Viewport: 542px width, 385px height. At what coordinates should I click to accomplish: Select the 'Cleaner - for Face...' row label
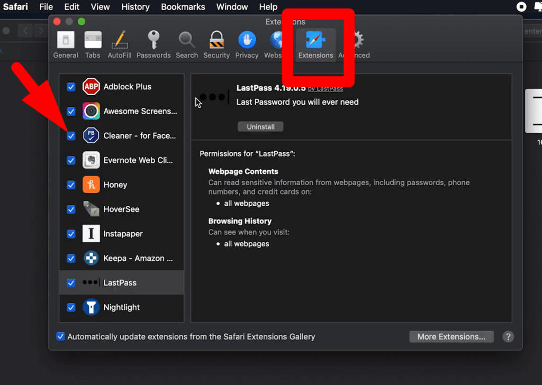click(x=140, y=136)
